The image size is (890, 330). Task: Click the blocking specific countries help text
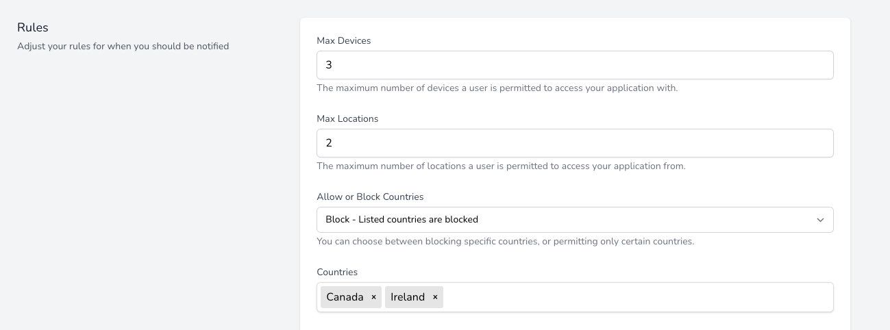coord(505,242)
